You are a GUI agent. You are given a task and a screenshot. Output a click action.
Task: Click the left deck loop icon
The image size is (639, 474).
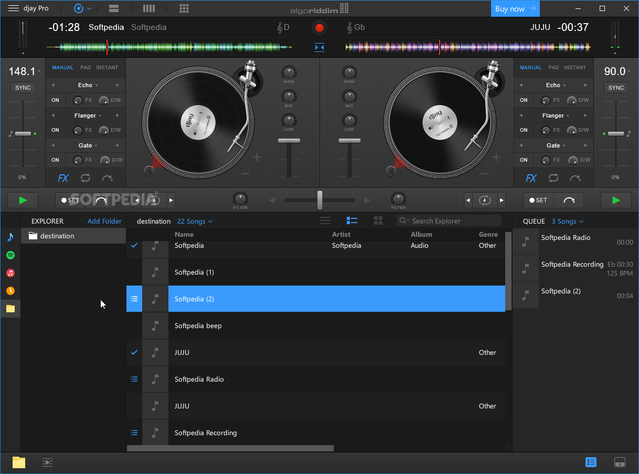coord(86,178)
